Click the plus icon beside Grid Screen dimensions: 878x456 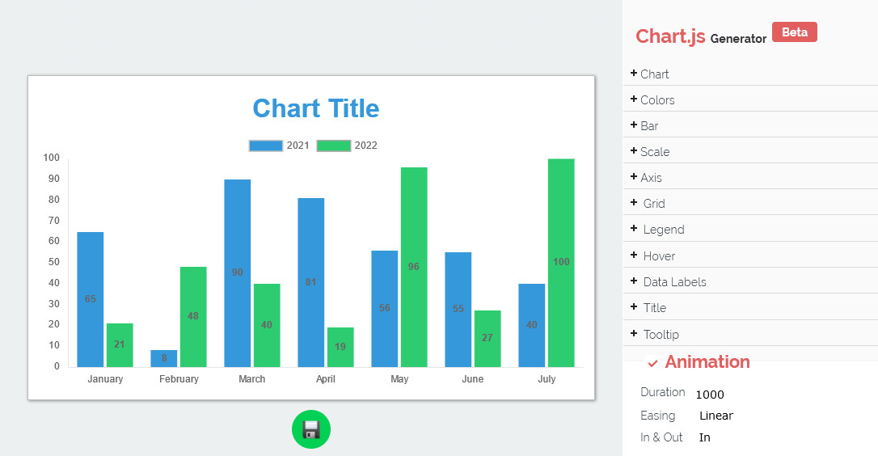634,203
